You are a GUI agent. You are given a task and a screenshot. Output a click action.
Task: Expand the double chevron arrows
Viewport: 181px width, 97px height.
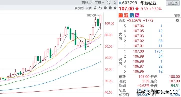click(115, 3)
